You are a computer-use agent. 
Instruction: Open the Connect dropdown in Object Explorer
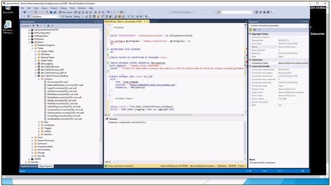point(26,26)
